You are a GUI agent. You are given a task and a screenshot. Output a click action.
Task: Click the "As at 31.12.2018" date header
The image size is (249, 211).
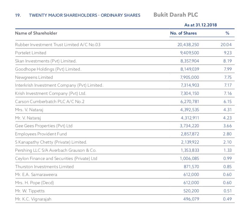pos(200,25)
